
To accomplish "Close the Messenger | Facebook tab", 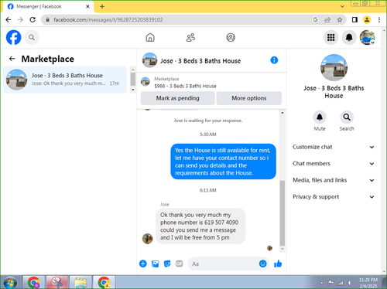I will point(87,6).
